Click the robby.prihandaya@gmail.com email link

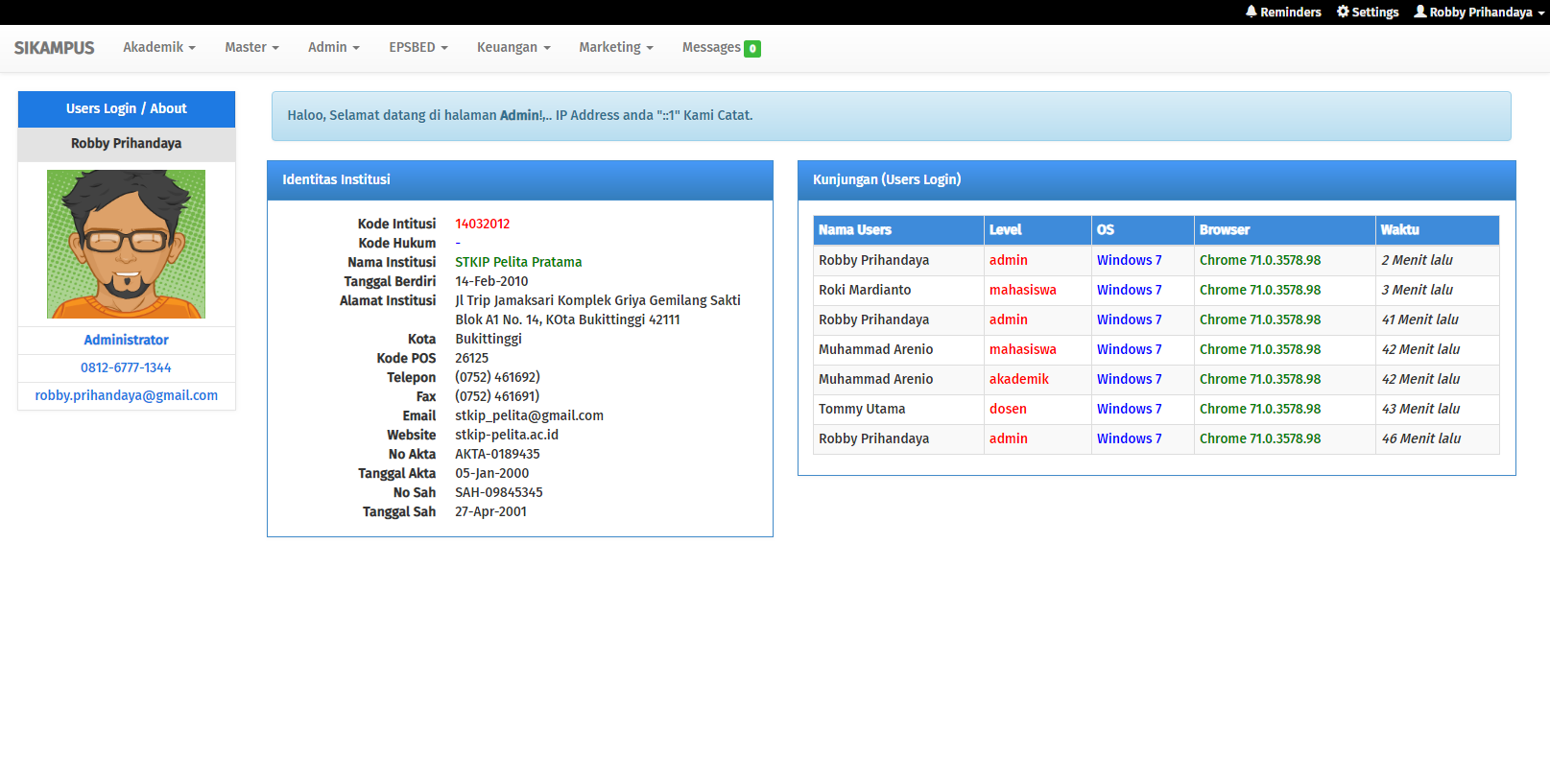coord(127,395)
